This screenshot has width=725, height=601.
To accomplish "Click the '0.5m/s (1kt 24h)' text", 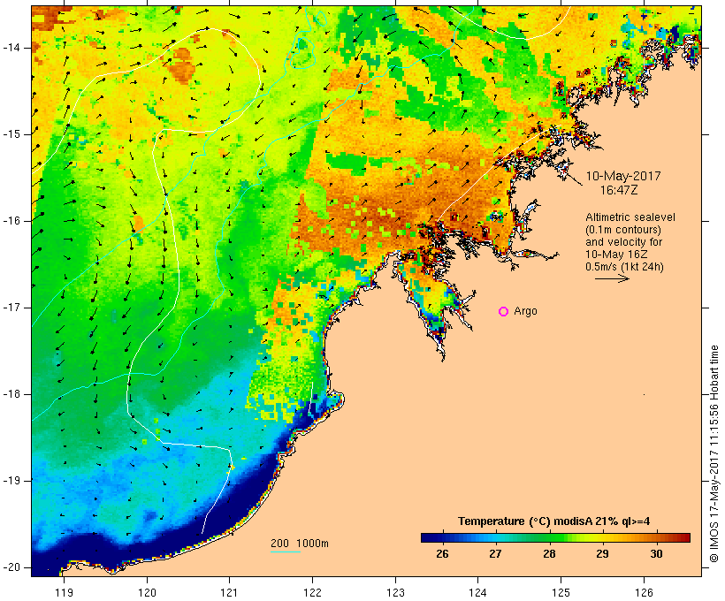I will click(624, 267).
